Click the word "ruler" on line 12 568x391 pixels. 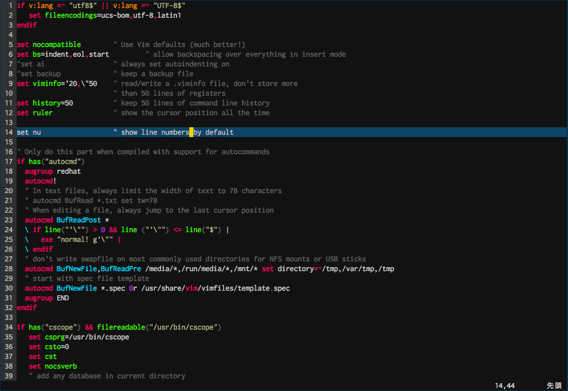click(43, 113)
